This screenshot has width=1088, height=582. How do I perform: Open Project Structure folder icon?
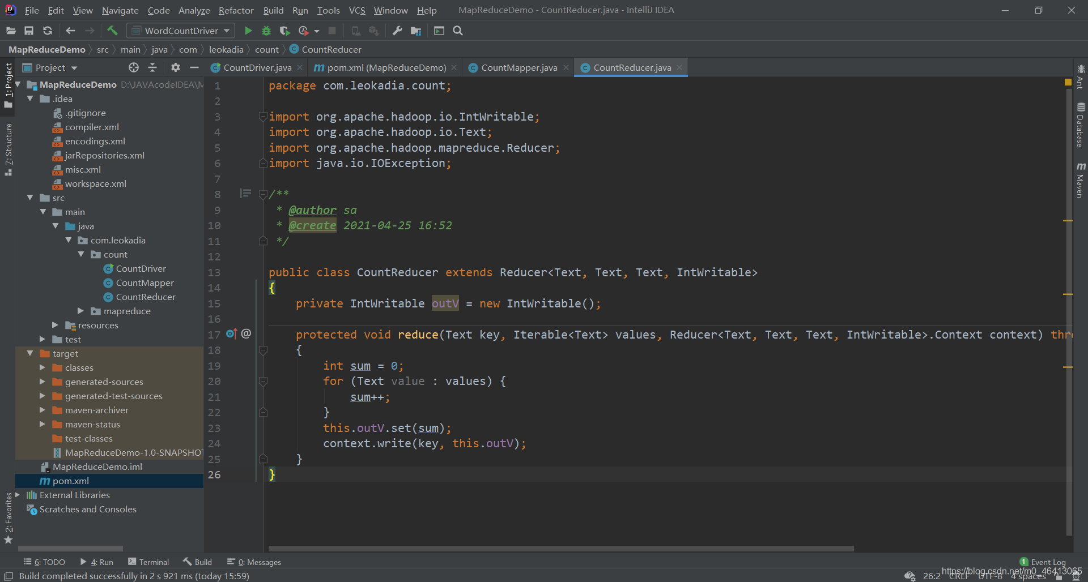click(416, 31)
